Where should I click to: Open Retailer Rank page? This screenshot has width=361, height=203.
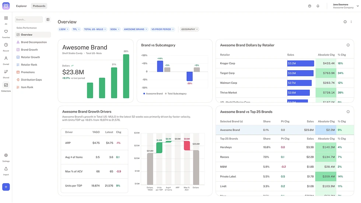pyautogui.click(x=33, y=65)
